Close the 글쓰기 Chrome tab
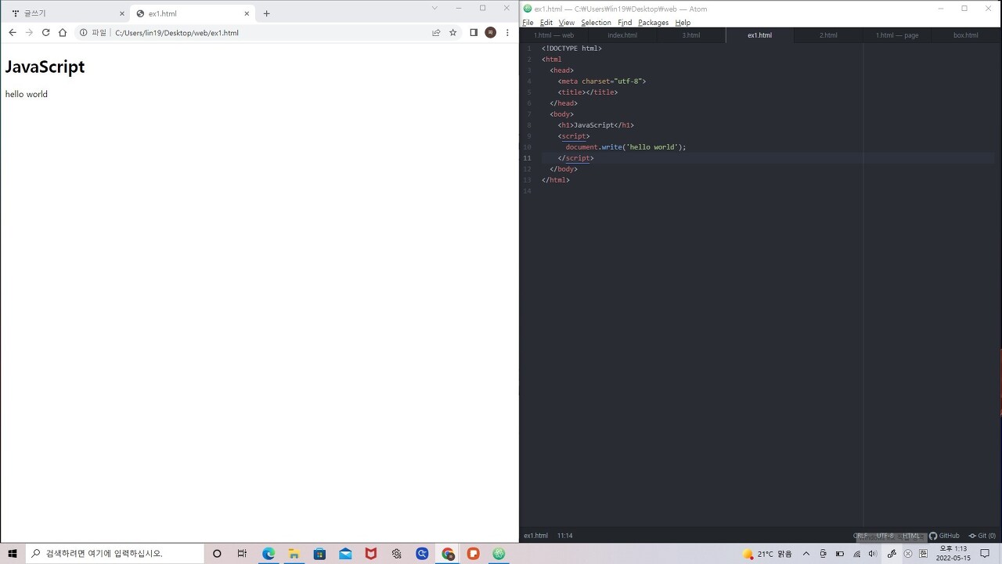 (x=121, y=13)
